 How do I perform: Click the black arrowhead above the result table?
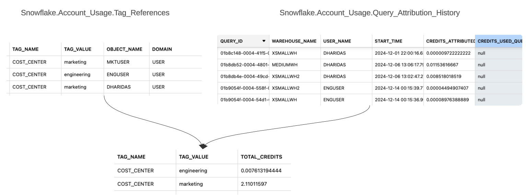[x=203, y=146]
